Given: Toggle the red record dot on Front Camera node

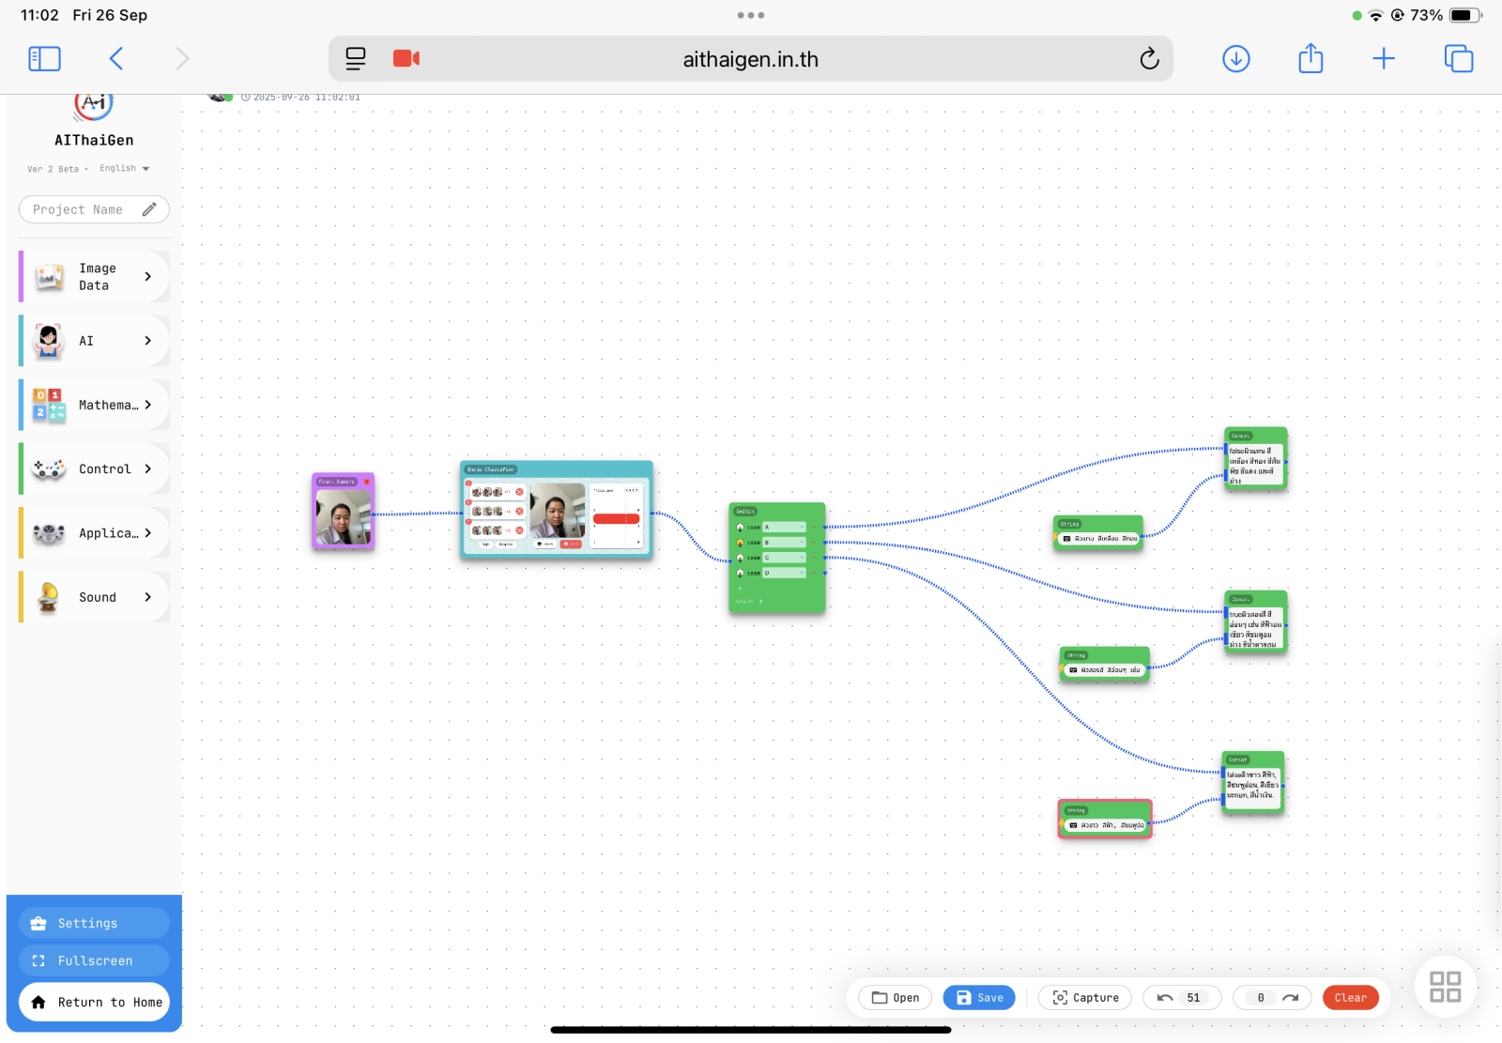Looking at the screenshot, I should click(x=367, y=482).
